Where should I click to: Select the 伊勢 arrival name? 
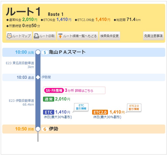pos(54,129)
